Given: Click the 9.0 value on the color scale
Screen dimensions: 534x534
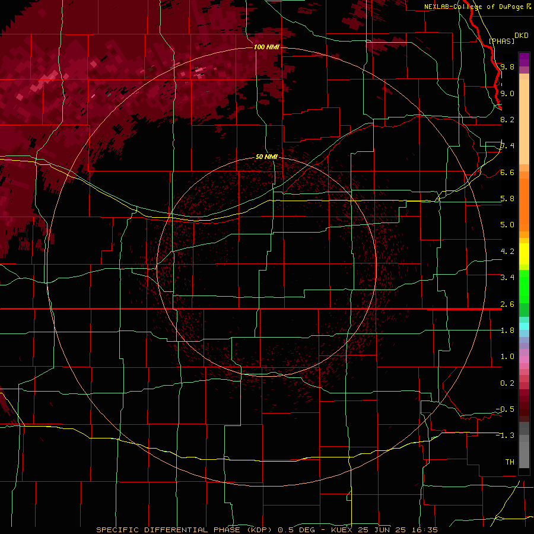Looking at the screenshot, I should click(507, 93).
